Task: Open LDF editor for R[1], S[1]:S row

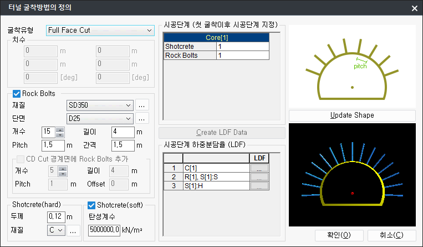Action: (259, 177)
